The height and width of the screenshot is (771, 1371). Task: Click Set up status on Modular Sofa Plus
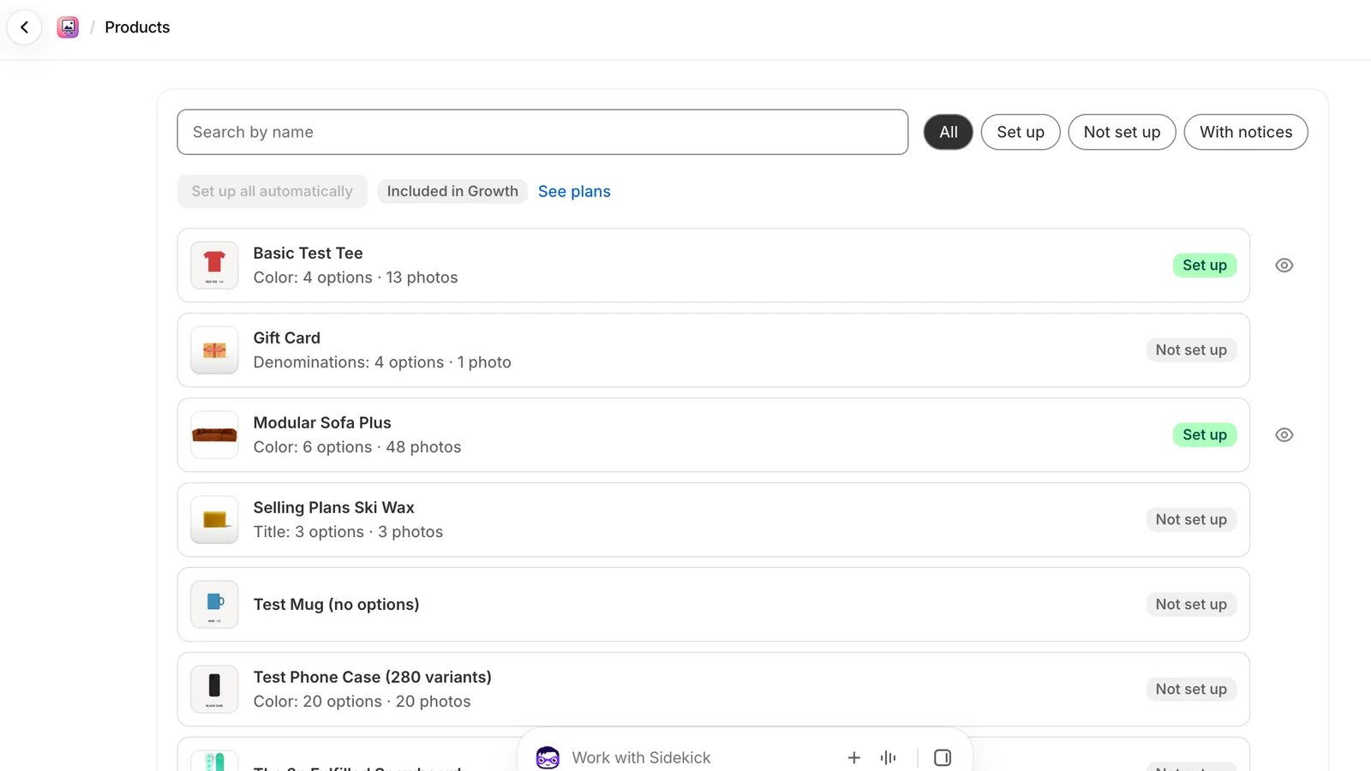click(1204, 435)
